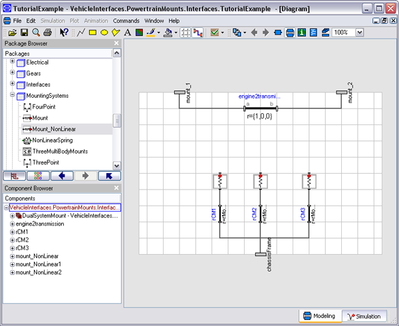
Task: Click the Save disk icon
Action: [x=25, y=32]
